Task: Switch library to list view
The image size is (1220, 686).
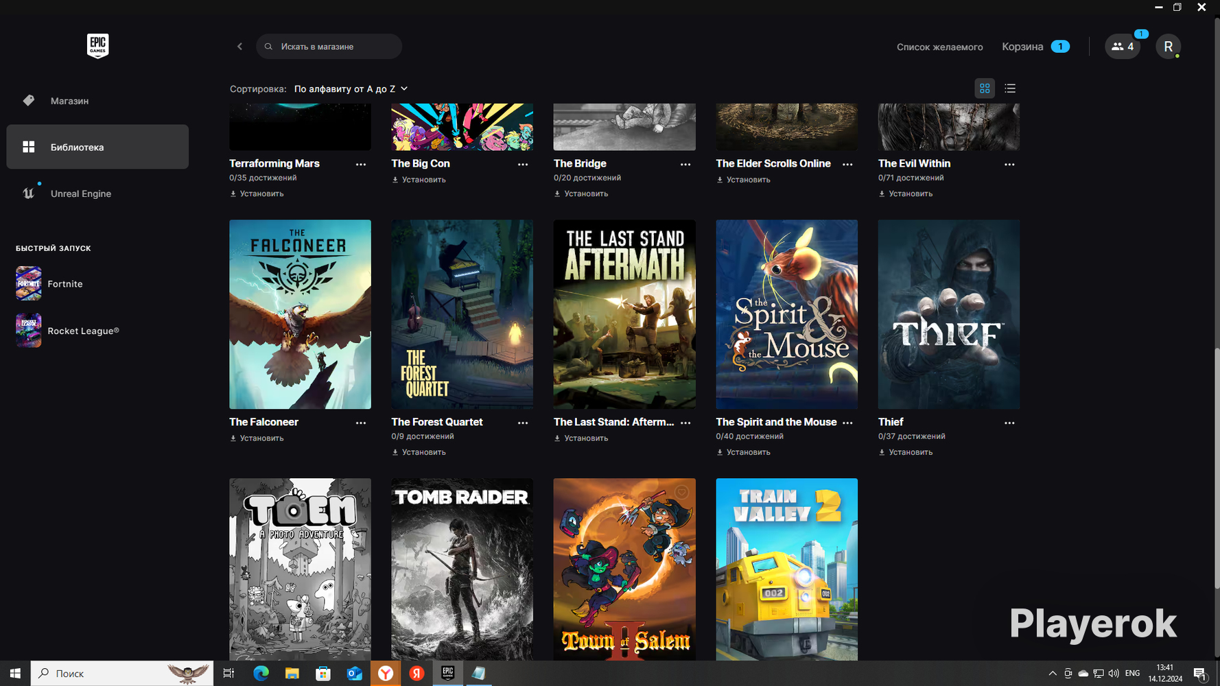Action: click(1010, 88)
